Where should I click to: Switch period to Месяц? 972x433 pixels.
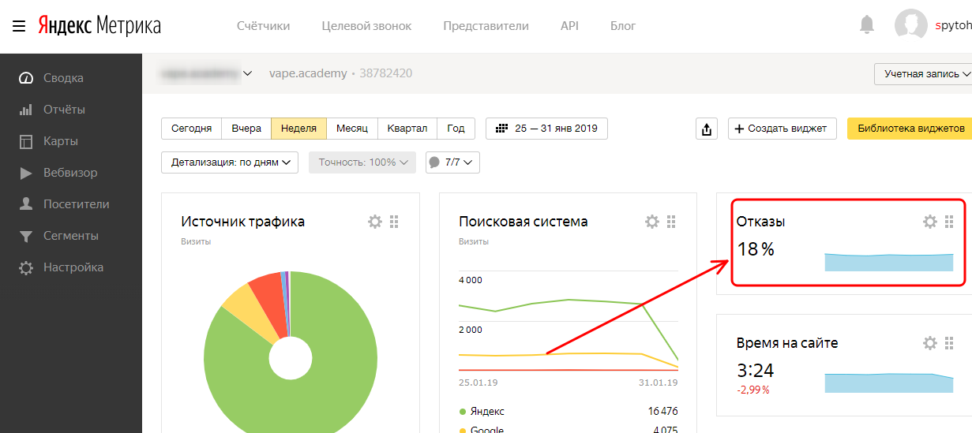[x=352, y=129]
